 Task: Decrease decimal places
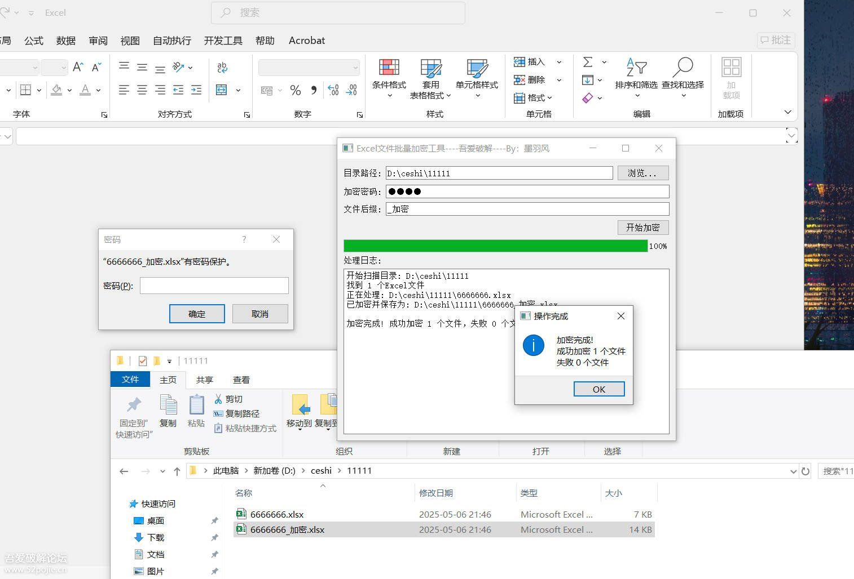pos(351,90)
